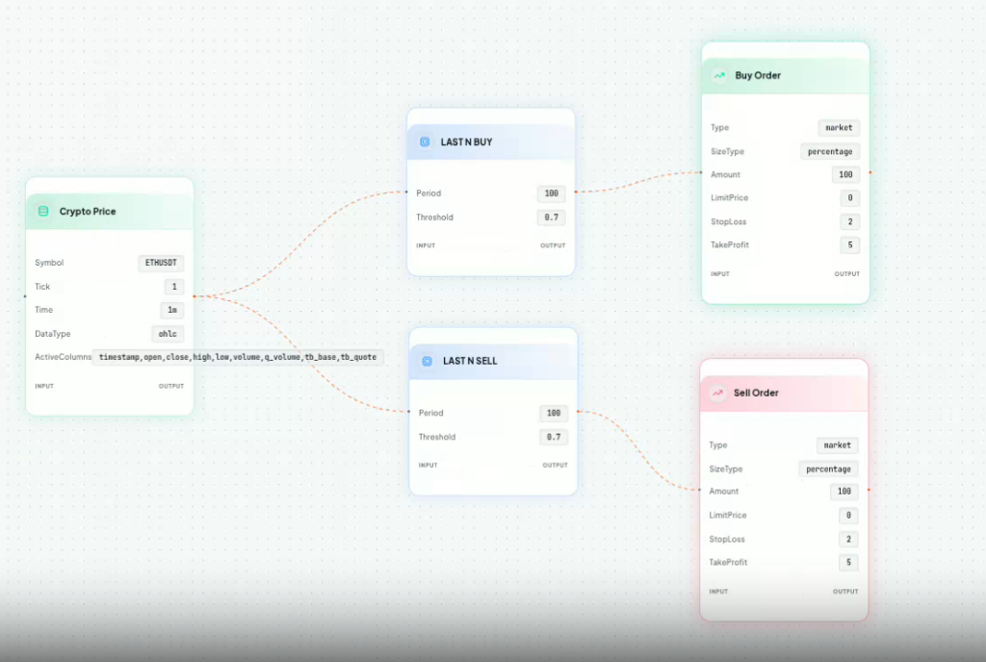Click the Buy Order trend icon

(x=718, y=75)
